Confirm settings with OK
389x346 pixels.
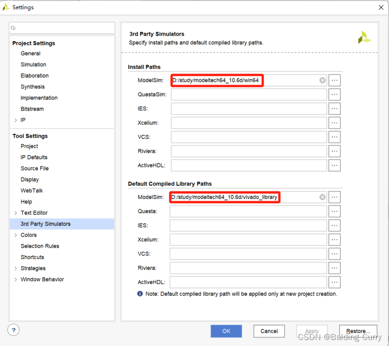click(x=226, y=331)
